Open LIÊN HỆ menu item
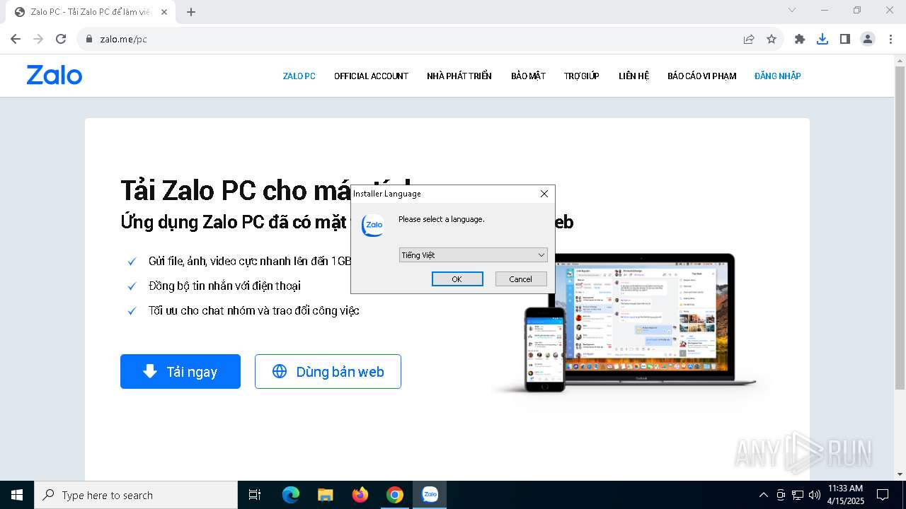 pyautogui.click(x=633, y=76)
